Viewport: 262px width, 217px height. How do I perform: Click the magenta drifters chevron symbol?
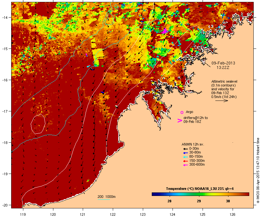[x=180, y=121]
